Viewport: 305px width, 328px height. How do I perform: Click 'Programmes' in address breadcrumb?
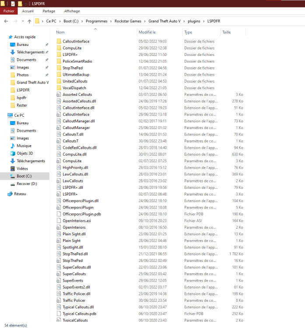97,21
